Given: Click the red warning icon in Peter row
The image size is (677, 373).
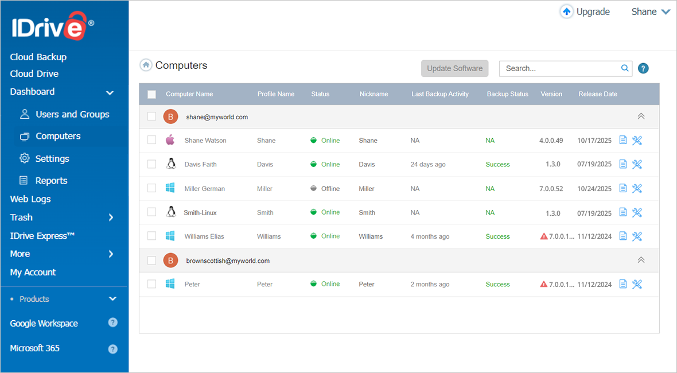Looking at the screenshot, I should [x=544, y=285].
